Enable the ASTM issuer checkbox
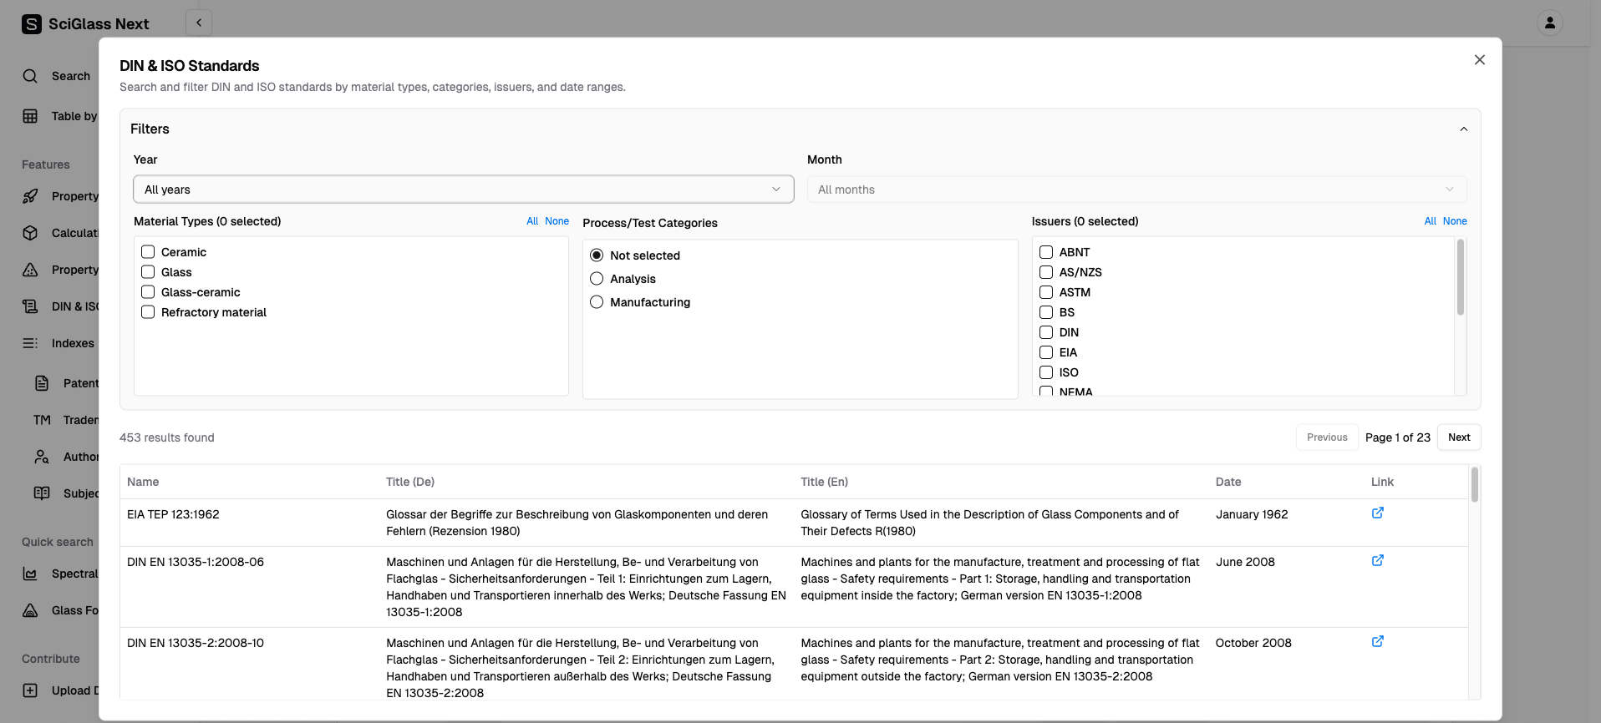The width and height of the screenshot is (1601, 723). tap(1045, 292)
